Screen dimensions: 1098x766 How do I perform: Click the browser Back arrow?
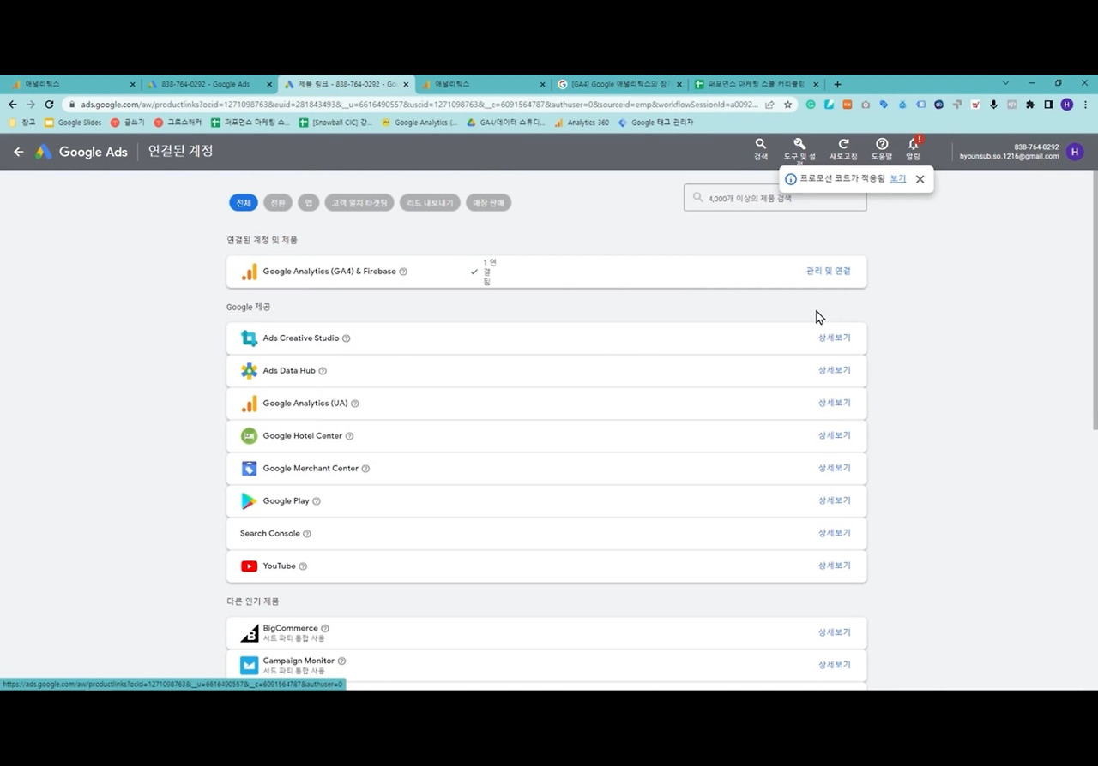[12, 105]
